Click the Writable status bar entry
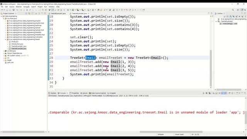This screenshot has width=247, height=139. tap(161, 134)
